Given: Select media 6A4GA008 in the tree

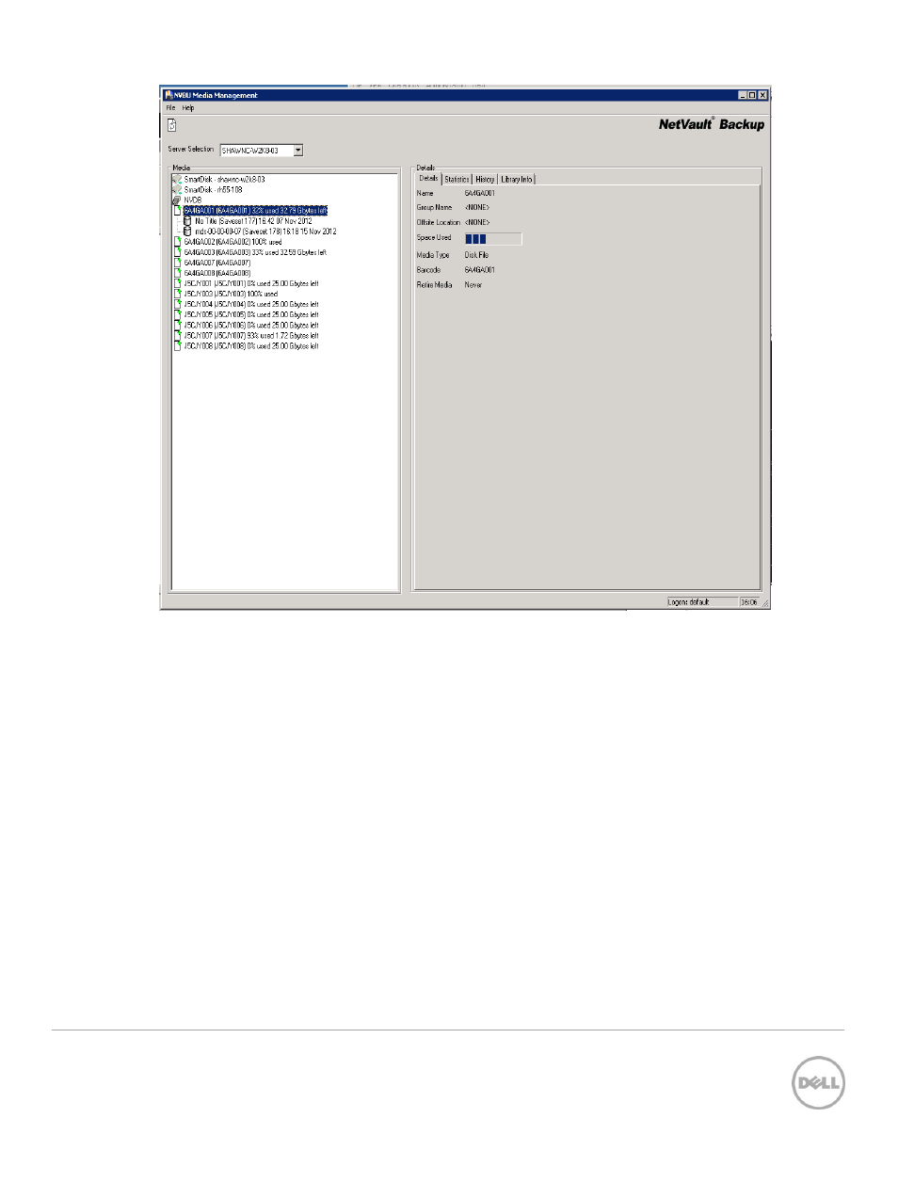Looking at the screenshot, I should click(x=217, y=273).
